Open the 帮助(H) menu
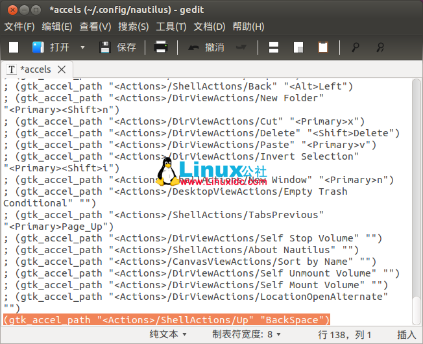The image size is (423, 344). point(248,27)
